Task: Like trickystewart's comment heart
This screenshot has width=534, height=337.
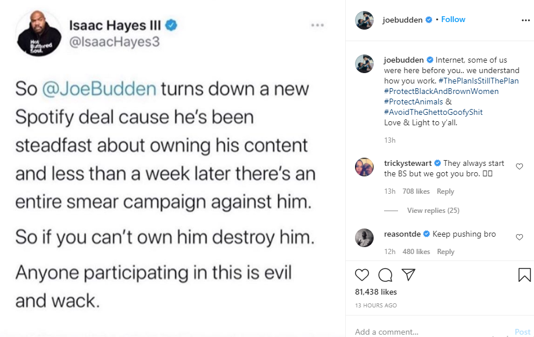Action: tap(519, 166)
